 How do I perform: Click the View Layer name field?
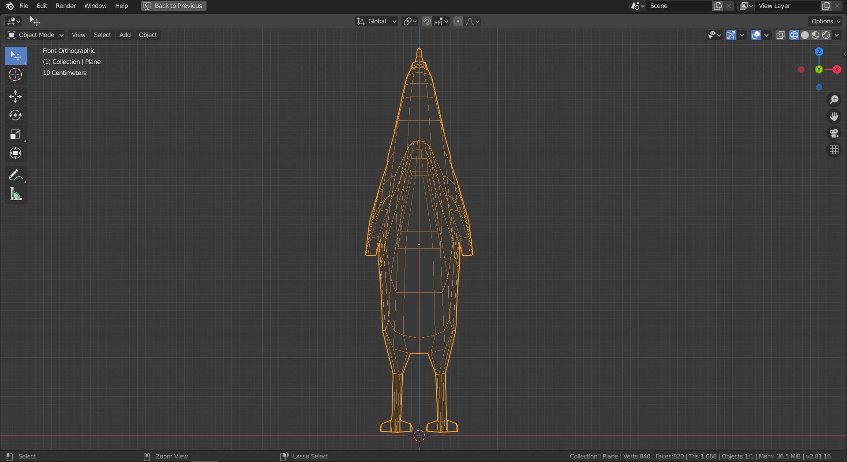788,6
